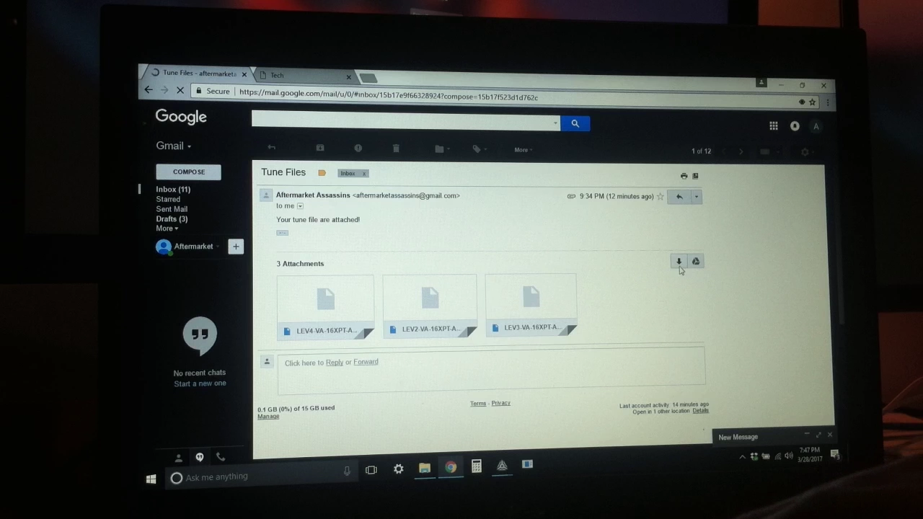This screenshot has height=519, width=923.
Task: Open Drafts (3) folder
Action: (172, 219)
